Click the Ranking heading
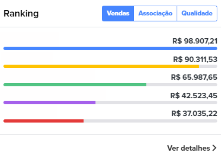 pyautogui.click(x=21, y=14)
